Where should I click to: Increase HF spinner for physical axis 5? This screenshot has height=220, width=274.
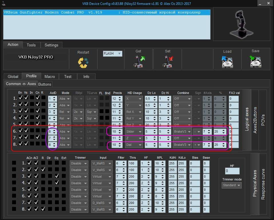[148, 188]
